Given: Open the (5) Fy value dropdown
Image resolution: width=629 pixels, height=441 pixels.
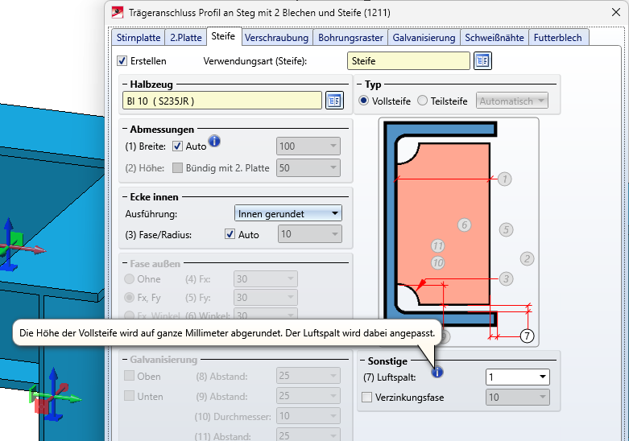Looking at the screenshot, I should tap(266, 298).
